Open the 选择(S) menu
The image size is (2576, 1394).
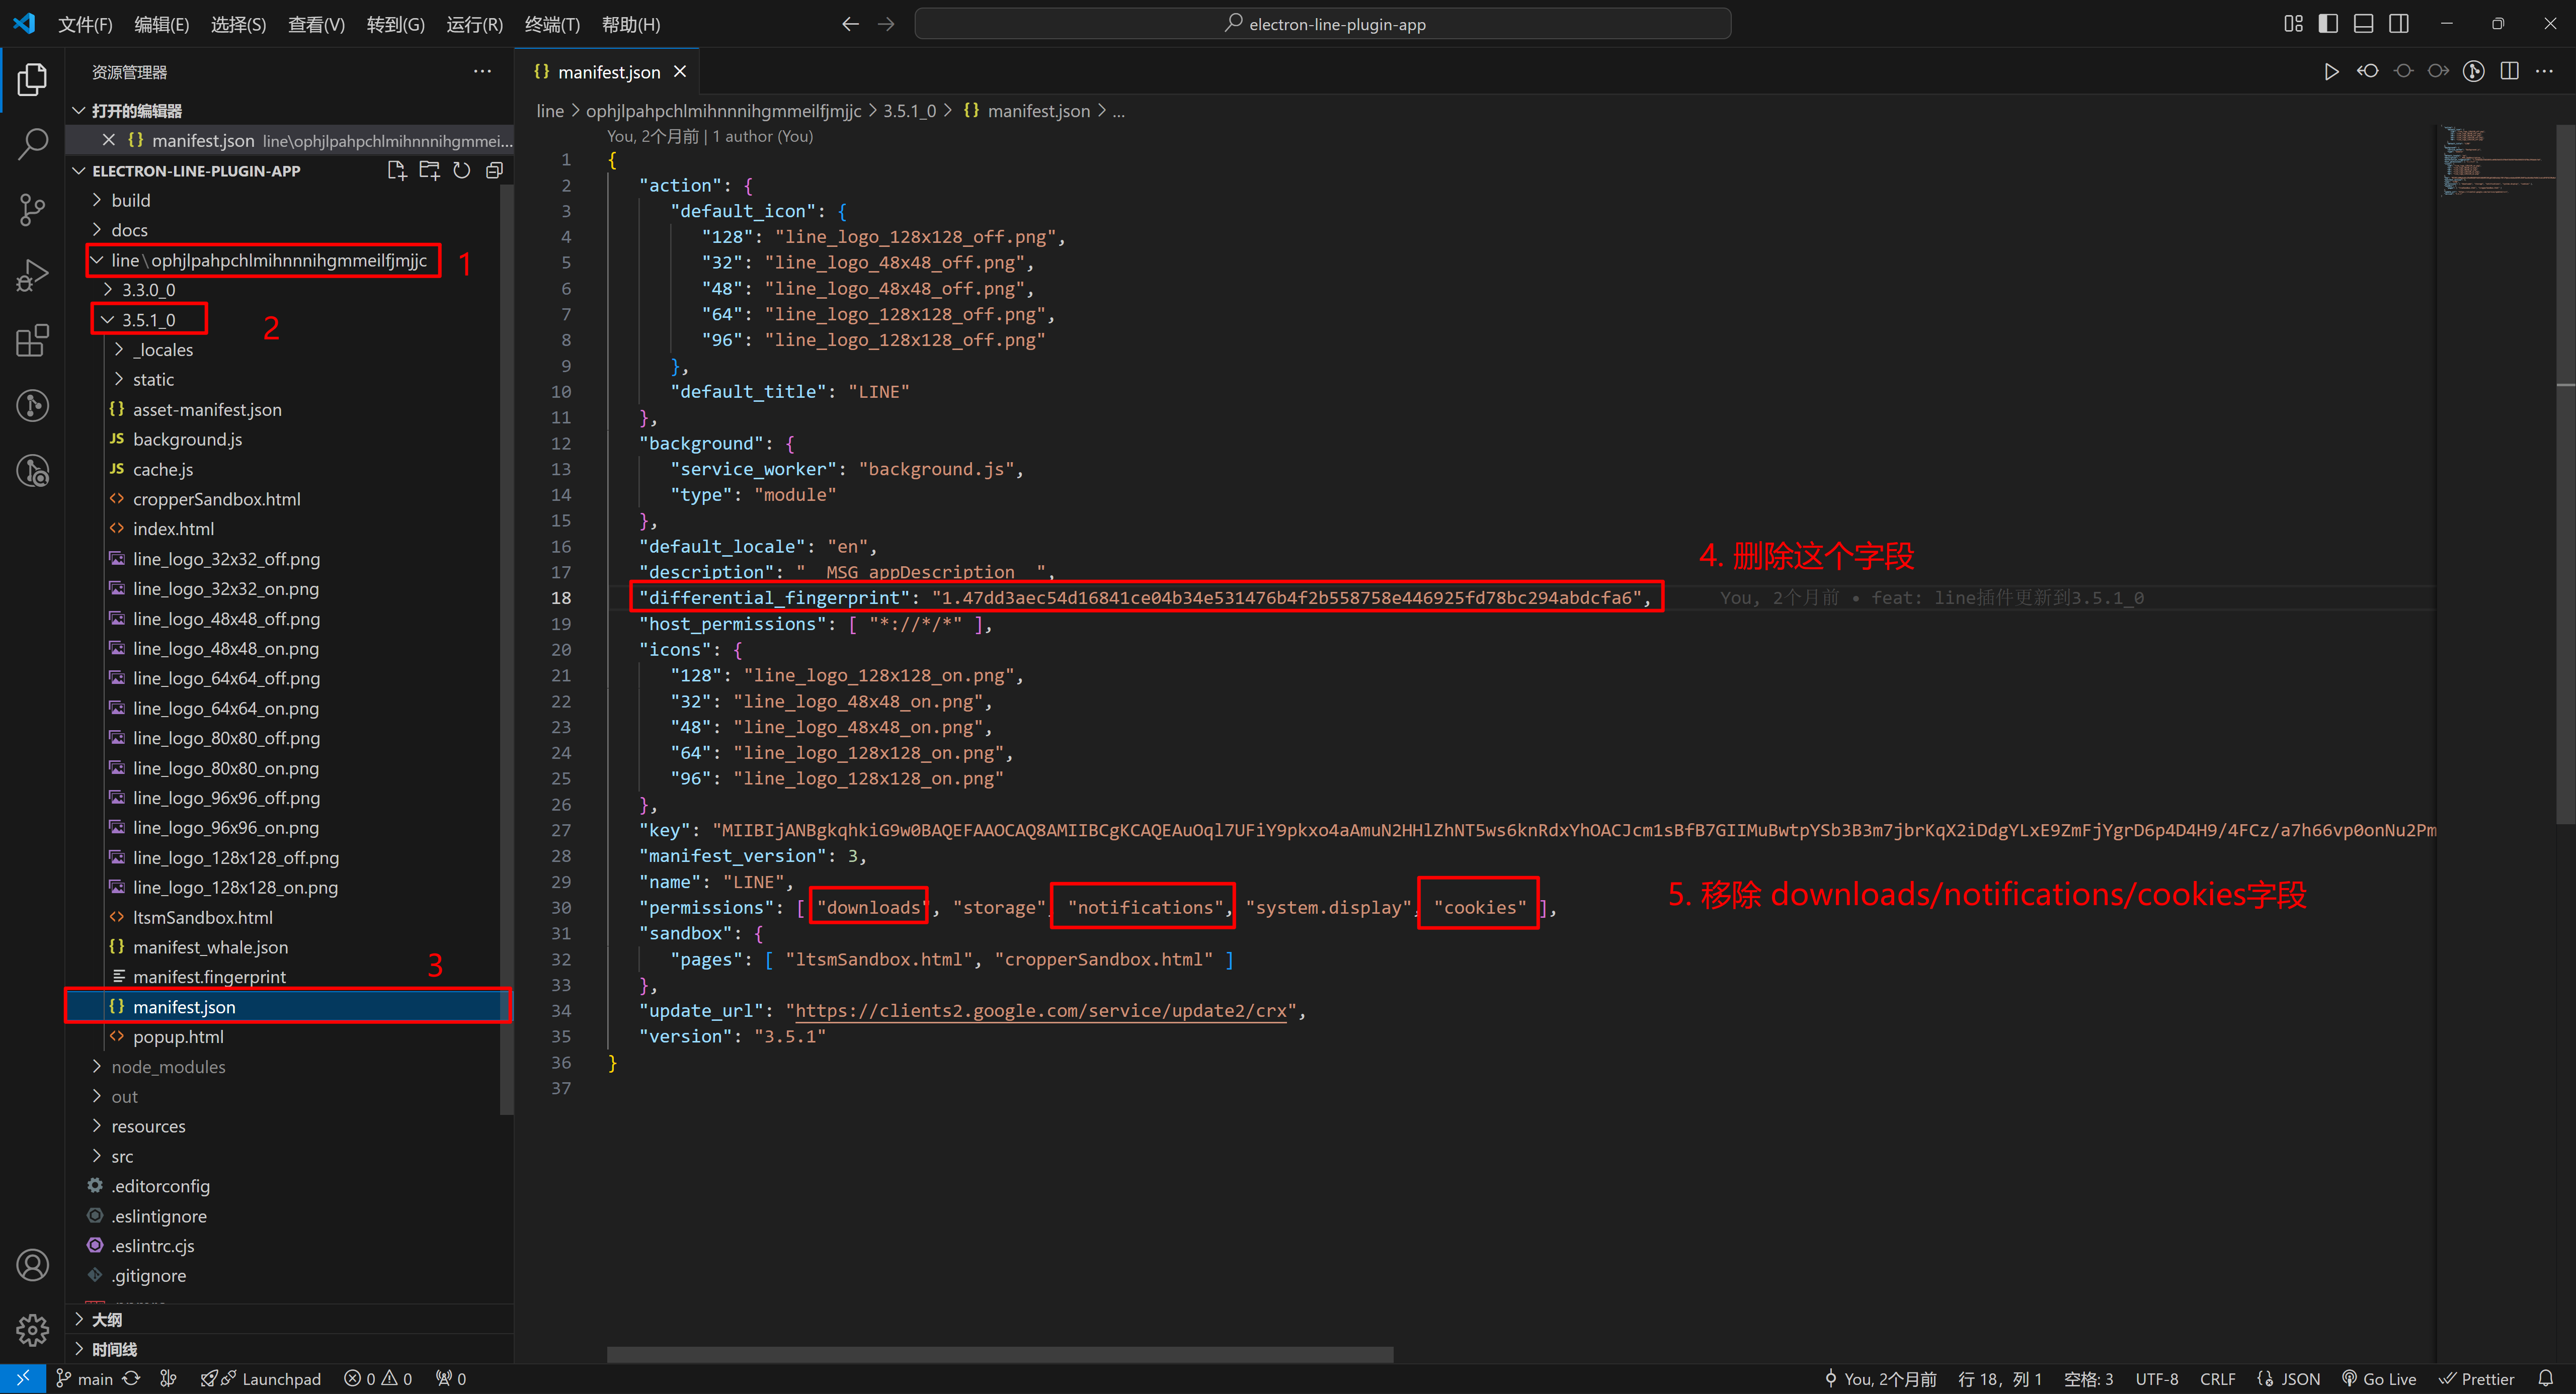coord(238,24)
